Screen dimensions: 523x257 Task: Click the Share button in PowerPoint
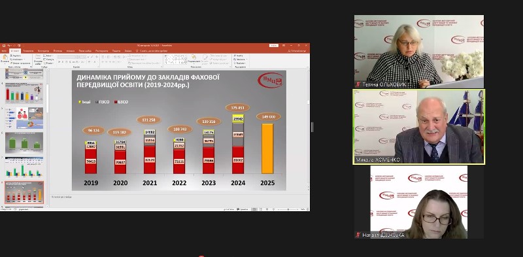297,51
